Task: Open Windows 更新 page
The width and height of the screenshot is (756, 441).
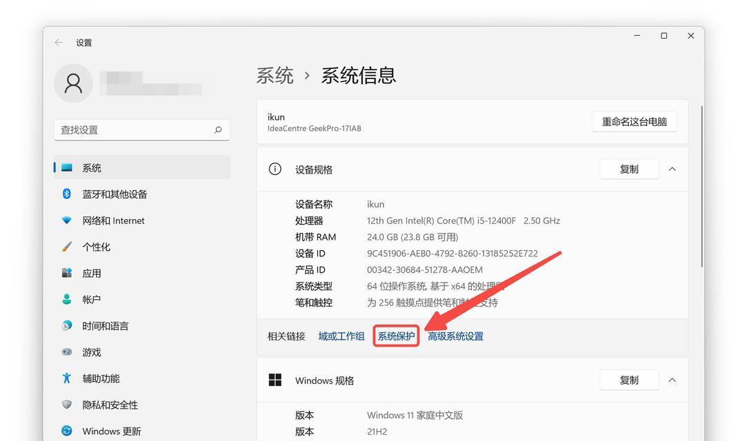Action: tap(142, 431)
